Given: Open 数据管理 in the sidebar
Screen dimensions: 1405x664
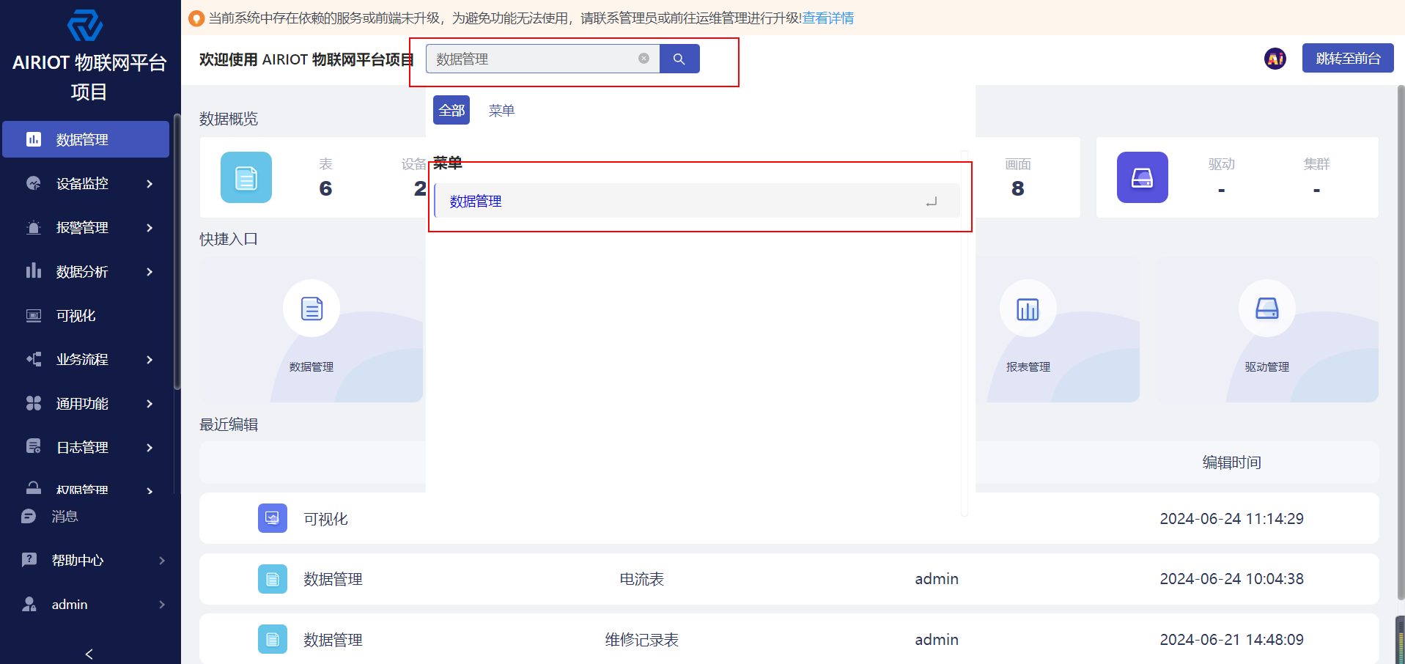Looking at the screenshot, I should (86, 139).
